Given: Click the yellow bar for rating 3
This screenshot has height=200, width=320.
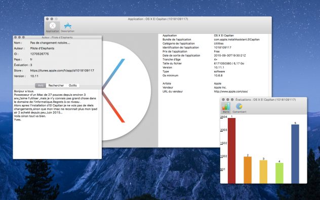Looking at the screenshot, I should (x=263, y=172).
